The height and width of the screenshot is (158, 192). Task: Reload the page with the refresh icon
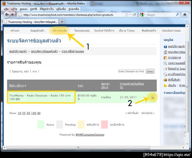pos(135,15)
